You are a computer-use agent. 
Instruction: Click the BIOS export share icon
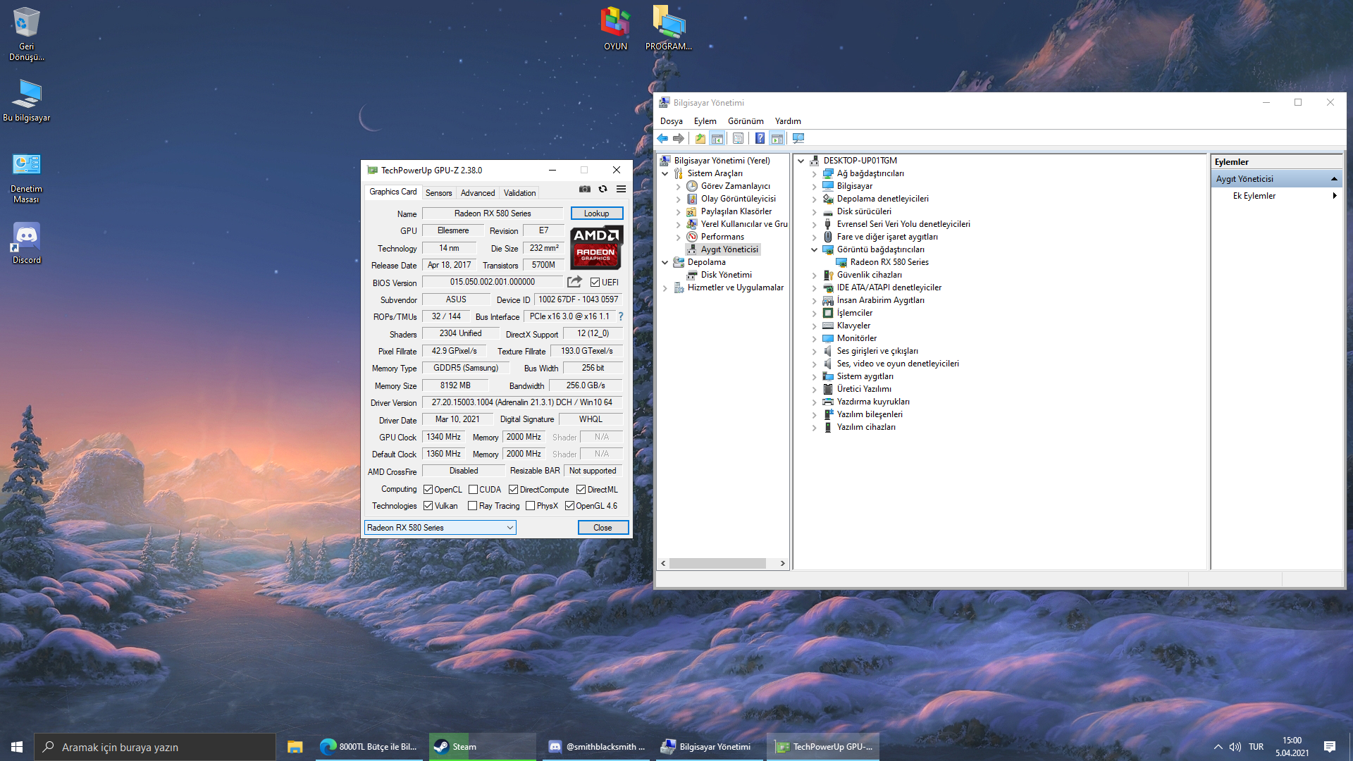(x=575, y=282)
